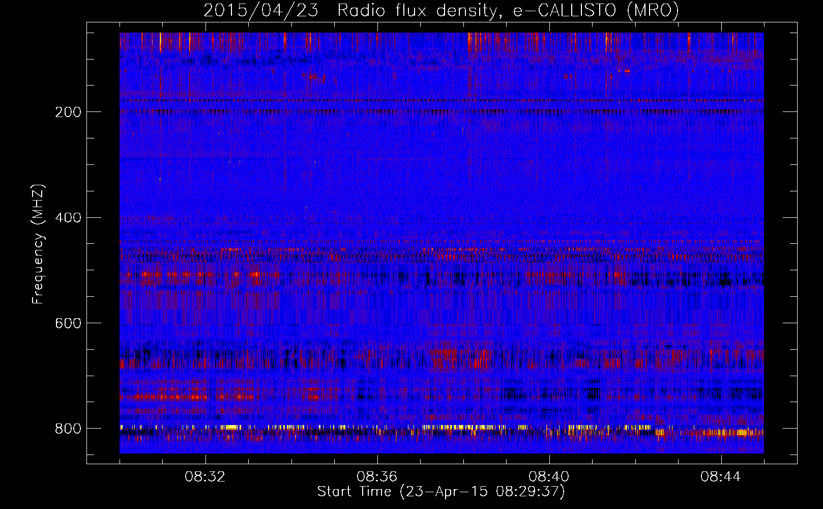The image size is (823, 509).
Task: Click the 08:40 time tick label
Action: point(549,477)
